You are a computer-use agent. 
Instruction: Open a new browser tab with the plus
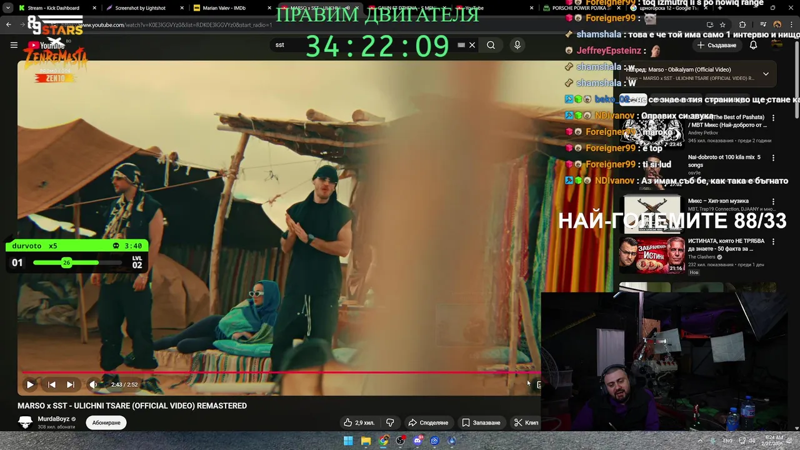pos(720,8)
